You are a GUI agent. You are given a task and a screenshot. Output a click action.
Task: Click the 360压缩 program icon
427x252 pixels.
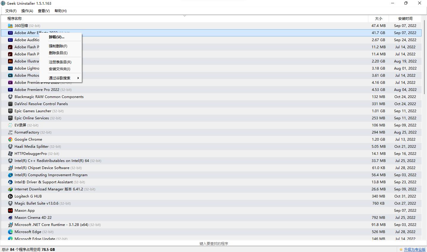coord(10,26)
